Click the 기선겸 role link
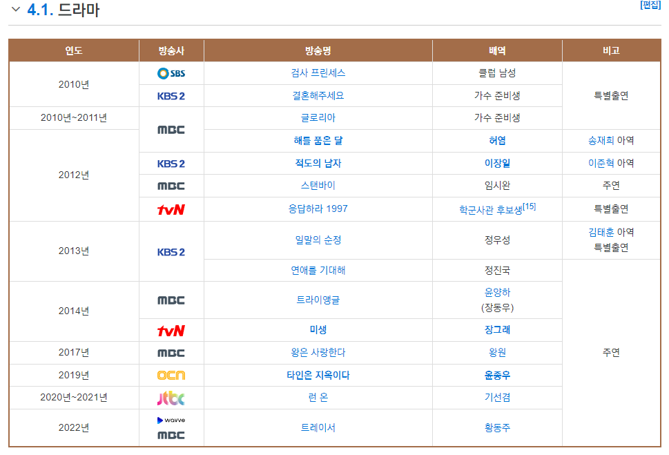This screenshot has width=669, height=455. coord(498,398)
